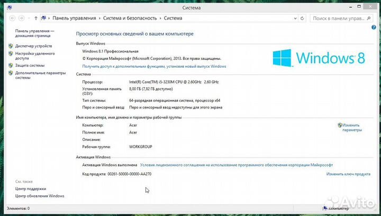Open address bar history dropdown
Screen dimensions: 381x216
click(295, 18)
